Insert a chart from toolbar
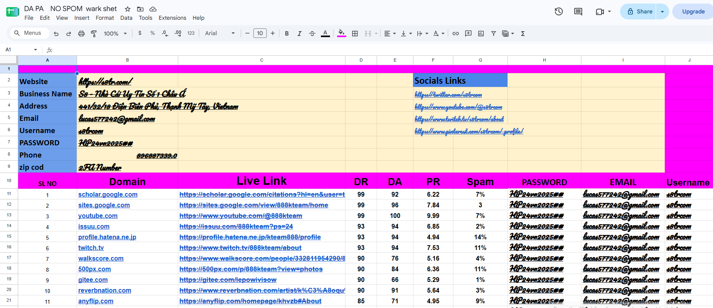 point(481,34)
